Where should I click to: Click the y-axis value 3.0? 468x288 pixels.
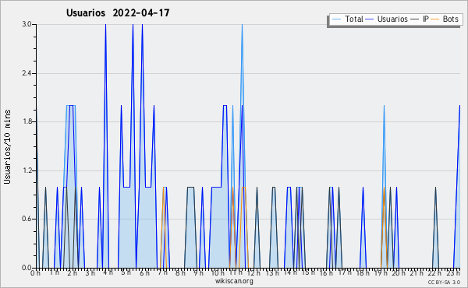point(27,24)
